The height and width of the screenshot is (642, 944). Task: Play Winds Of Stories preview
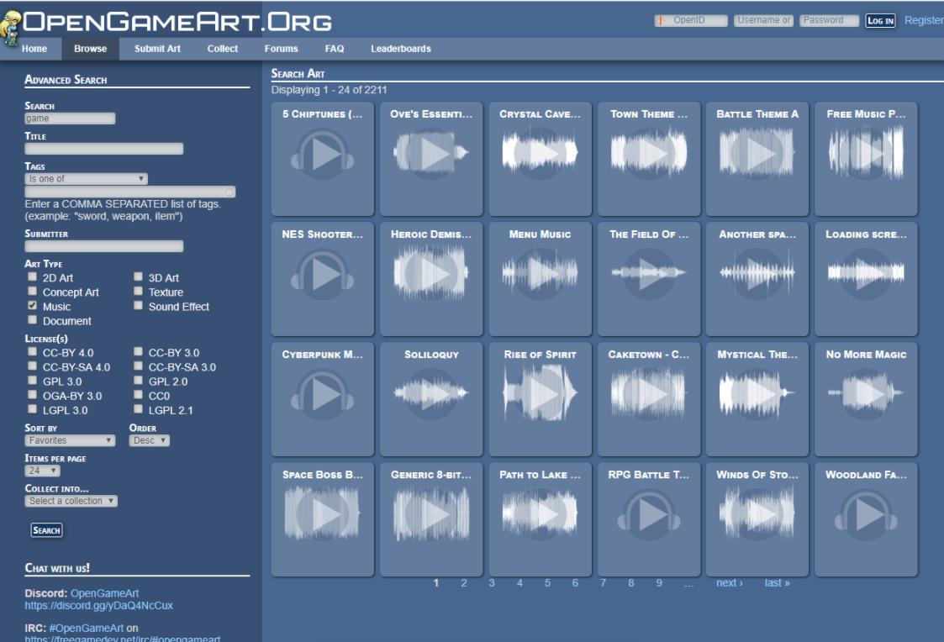757,514
